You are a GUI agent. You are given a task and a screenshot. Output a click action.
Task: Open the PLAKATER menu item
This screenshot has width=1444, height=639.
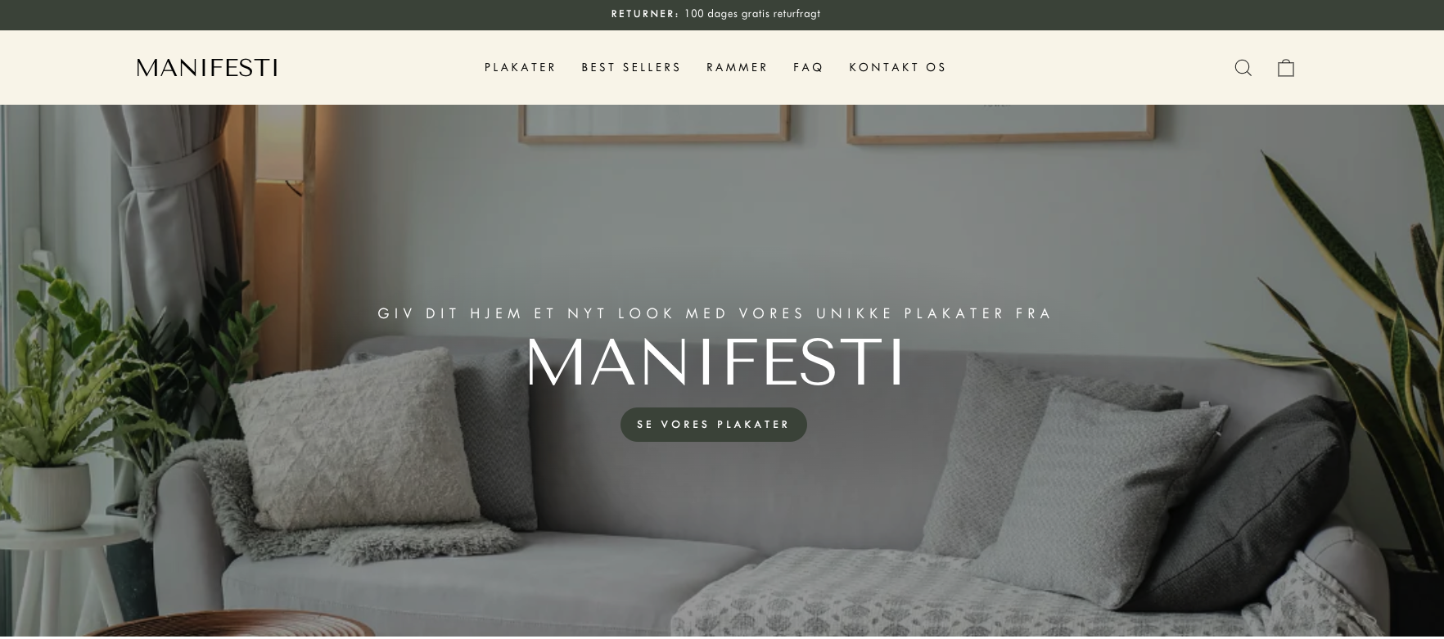coord(521,68)
